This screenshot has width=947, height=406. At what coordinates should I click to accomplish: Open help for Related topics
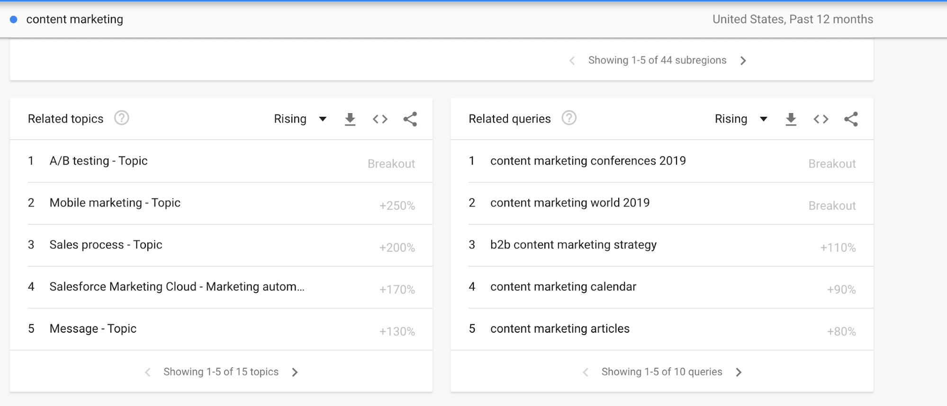click(122, 118)
